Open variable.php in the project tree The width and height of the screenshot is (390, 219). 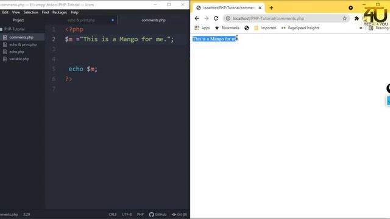tap(19, 59)
